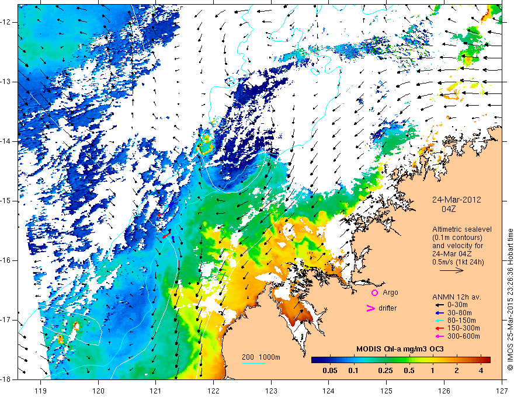Click the '30-80m' depth label
514x397 pixels.
coord(459,313)
